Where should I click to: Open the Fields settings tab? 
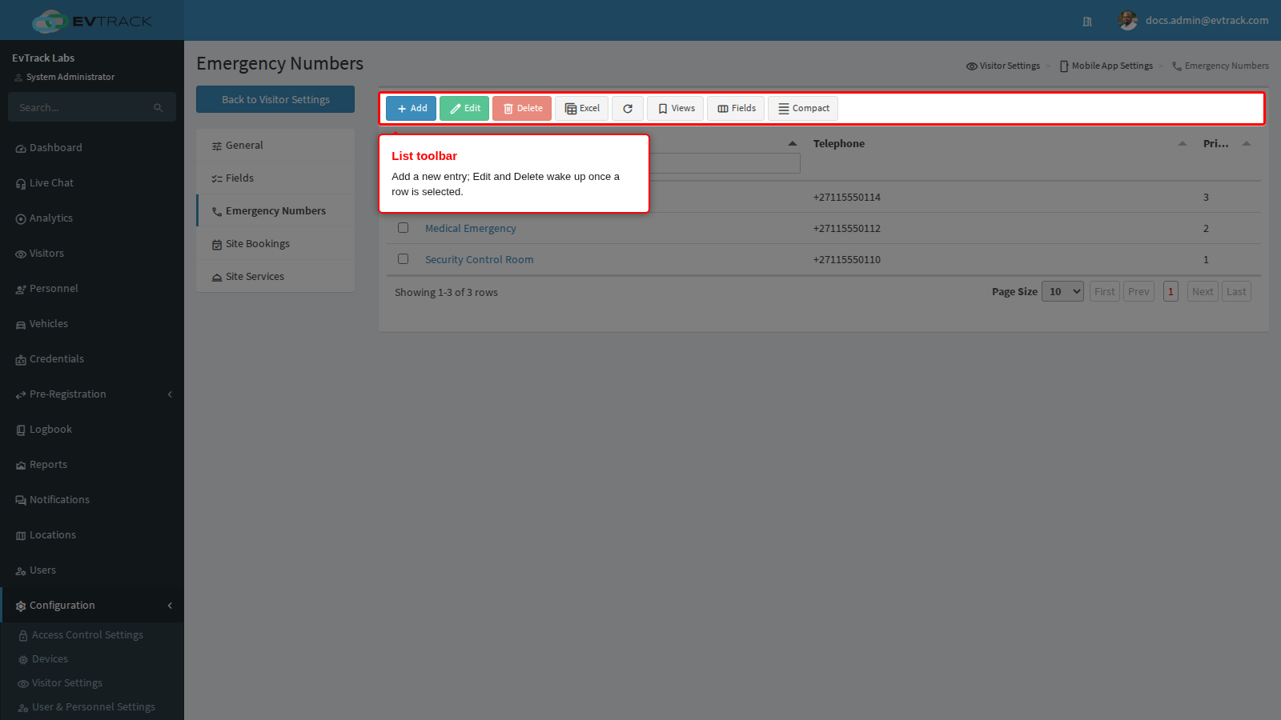pyautogui.click(x=275, y=178)
